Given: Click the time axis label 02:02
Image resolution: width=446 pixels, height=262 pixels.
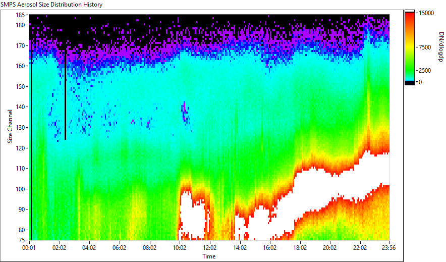Looking at the screenshot, I should [59, 248].
